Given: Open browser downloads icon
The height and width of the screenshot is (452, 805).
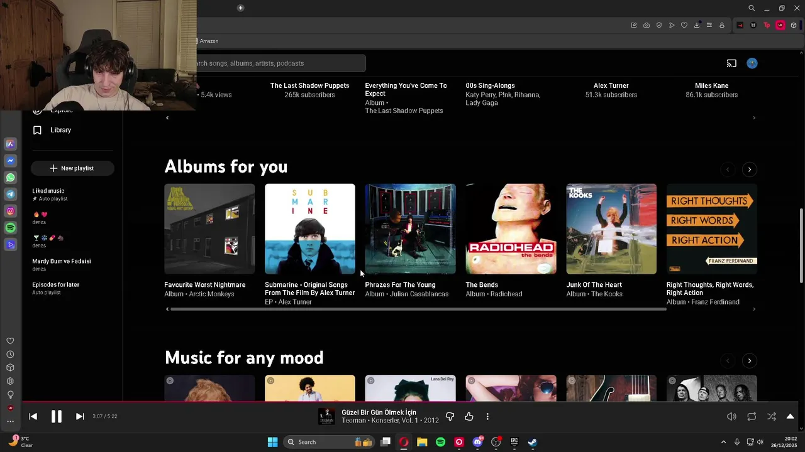Looking at the screenshot, I should point(697,25).
